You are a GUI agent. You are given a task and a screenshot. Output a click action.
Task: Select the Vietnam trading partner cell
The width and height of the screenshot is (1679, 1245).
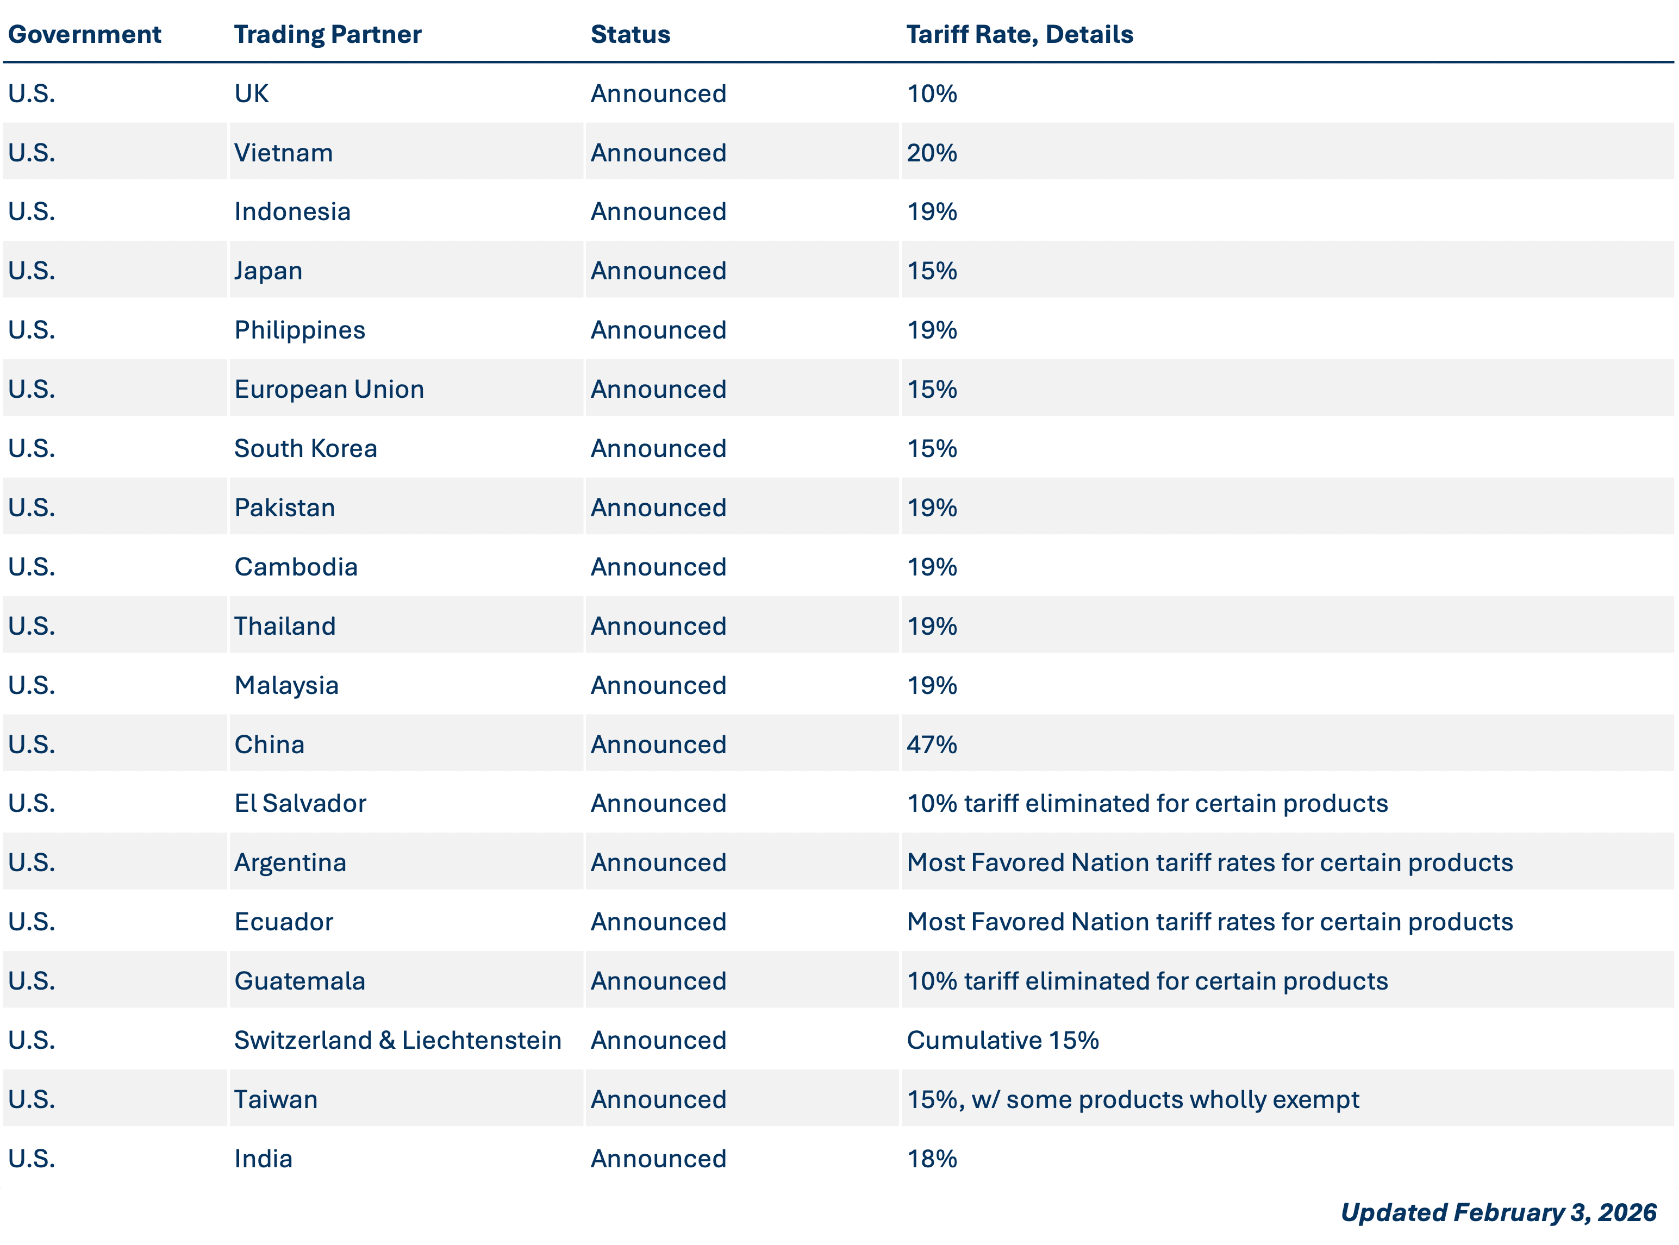pos(283,153)
